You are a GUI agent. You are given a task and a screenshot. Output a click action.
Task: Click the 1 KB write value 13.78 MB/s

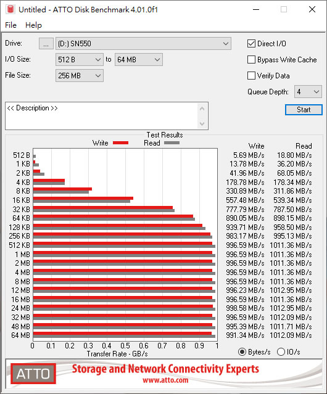247,164
